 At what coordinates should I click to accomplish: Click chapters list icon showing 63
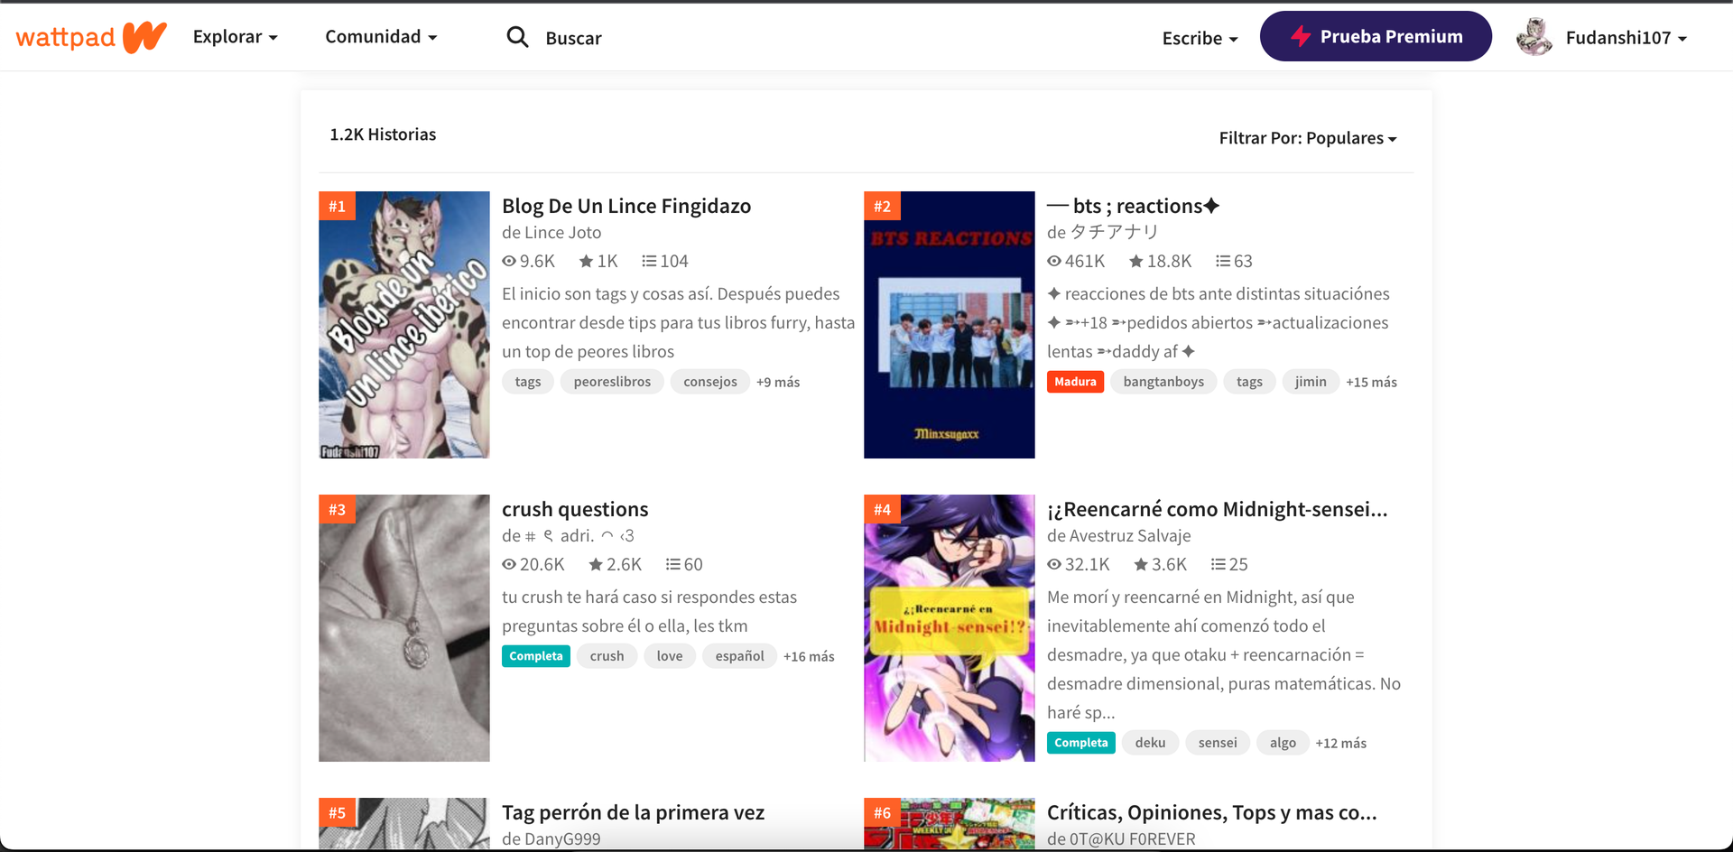1223,261
